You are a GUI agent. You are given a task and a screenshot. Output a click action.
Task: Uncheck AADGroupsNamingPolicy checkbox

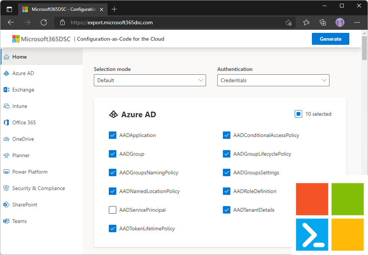(113, 172)
